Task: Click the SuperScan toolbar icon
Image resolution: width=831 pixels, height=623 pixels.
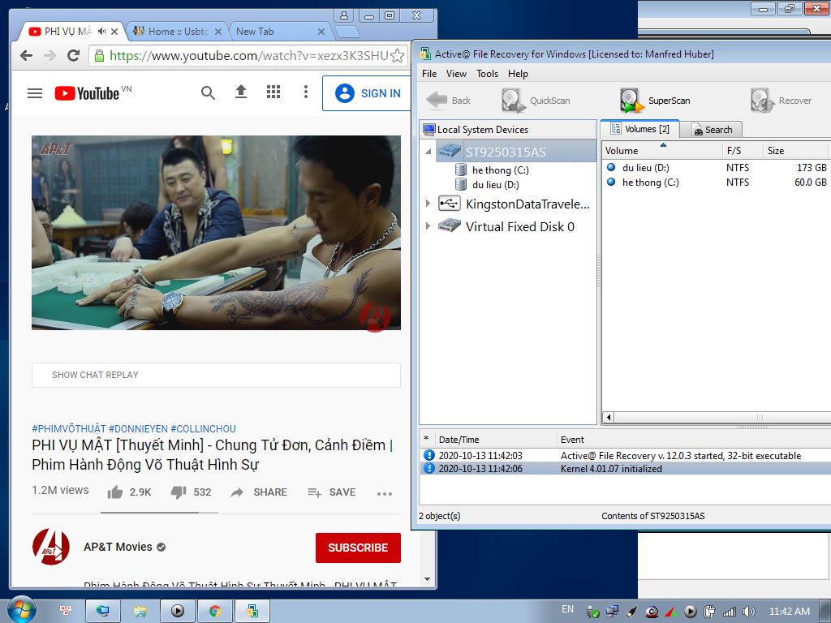Action: [656, 101]
